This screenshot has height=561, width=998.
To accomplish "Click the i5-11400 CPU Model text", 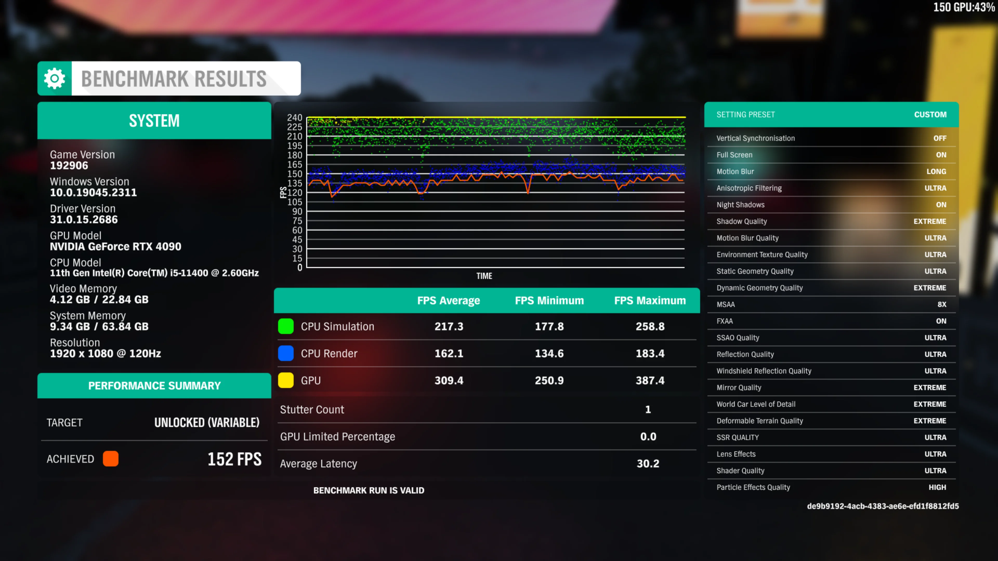I will coord(154,273).
